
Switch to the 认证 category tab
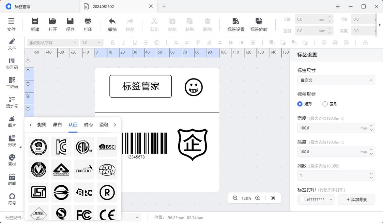[73, 125]
